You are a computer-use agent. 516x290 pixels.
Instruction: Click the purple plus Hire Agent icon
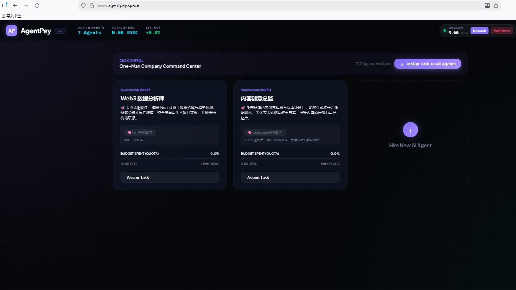point(410,130)
